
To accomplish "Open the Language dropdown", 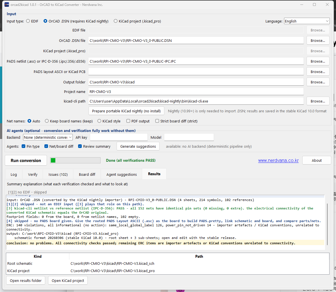I will [x=307, y=21].
